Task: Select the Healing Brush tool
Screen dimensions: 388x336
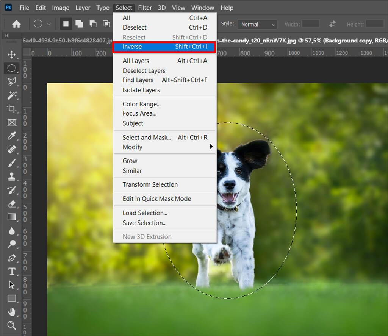Action: tap(12, 149)
